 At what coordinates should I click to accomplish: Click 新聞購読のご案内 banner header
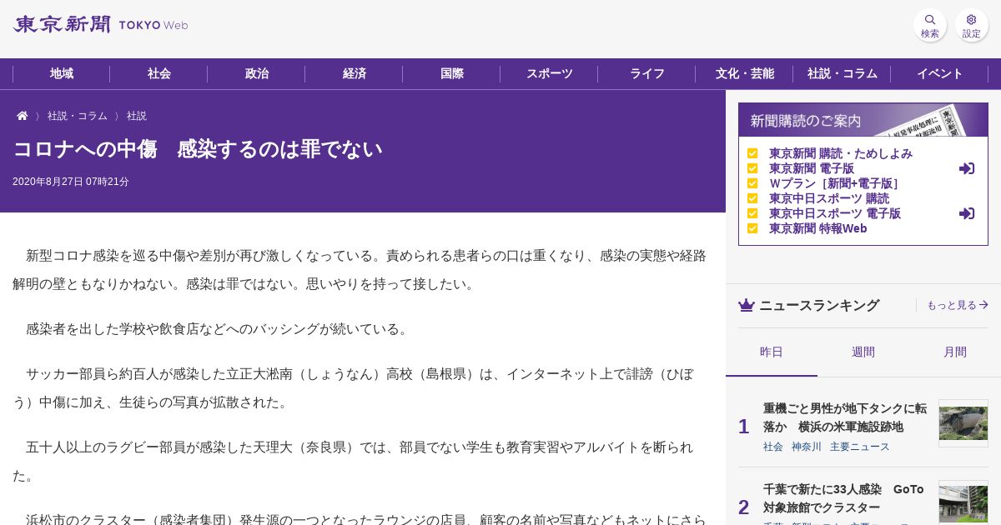863,120
